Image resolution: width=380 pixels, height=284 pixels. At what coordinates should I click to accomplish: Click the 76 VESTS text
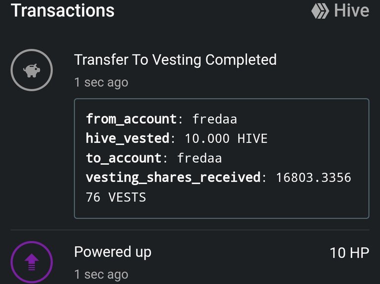tap(116, 197)
